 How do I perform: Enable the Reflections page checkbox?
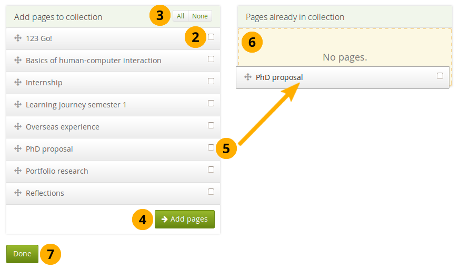pos(211,192)
